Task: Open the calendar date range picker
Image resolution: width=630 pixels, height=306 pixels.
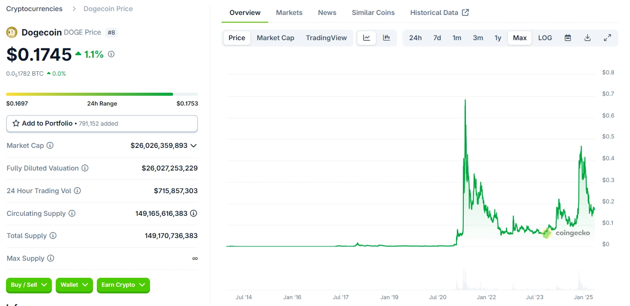Action: 568,38
